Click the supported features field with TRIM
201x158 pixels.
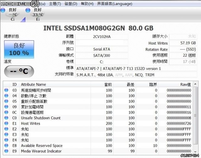(x=136, y=75)
